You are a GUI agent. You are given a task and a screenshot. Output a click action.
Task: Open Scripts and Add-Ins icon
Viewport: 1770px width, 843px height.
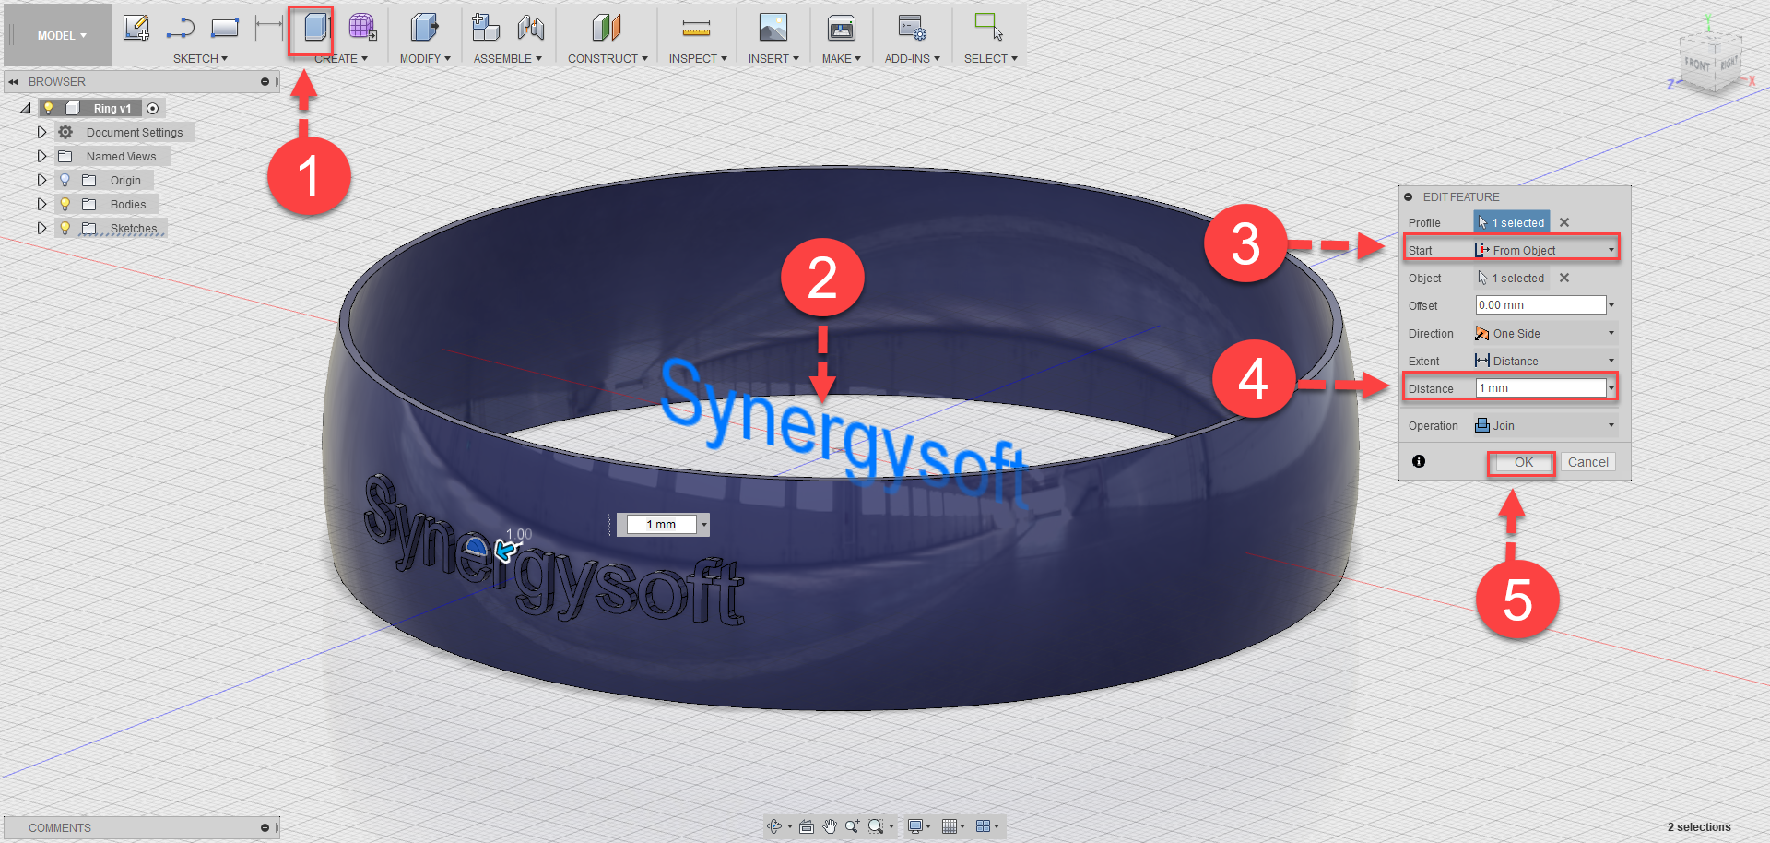tap(911, 28)
